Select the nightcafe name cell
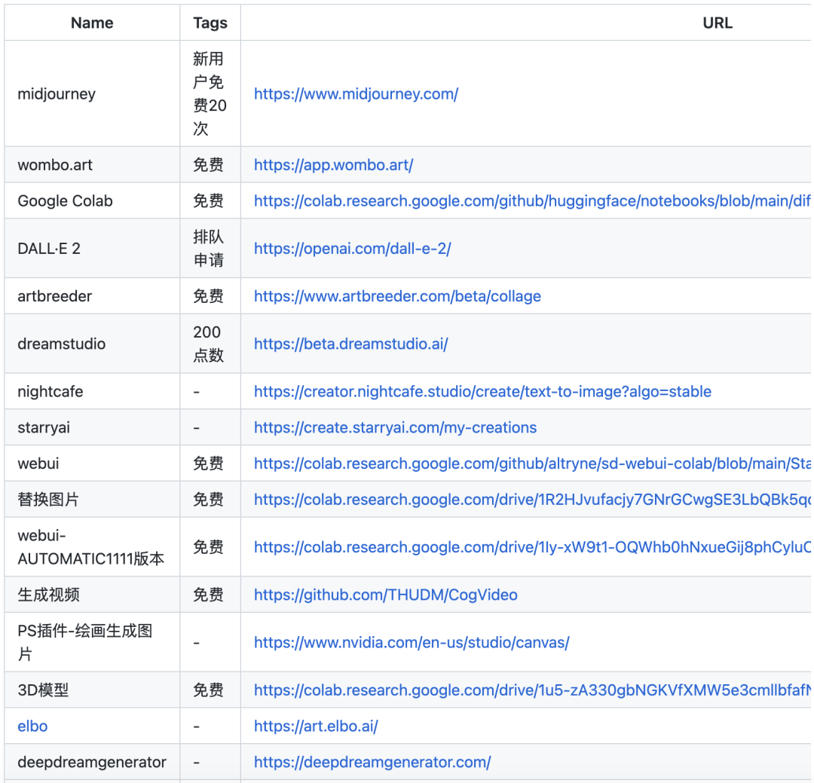This screenshot has height=783, width=814. [93, 392]
